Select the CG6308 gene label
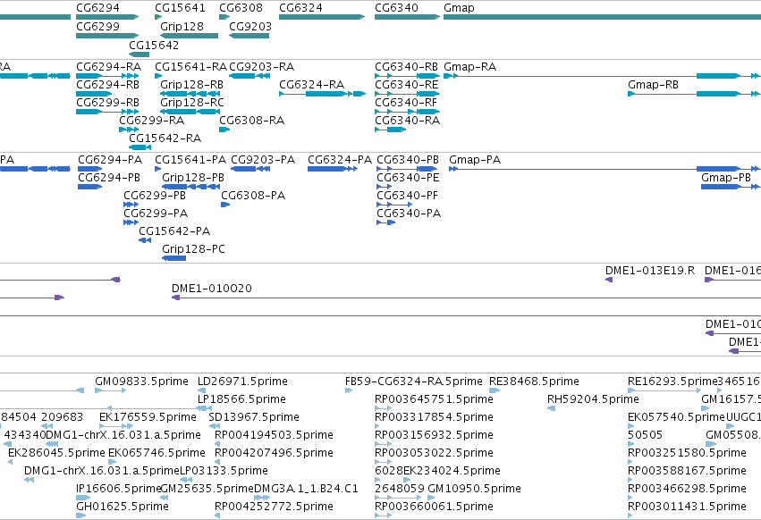761x520 pixels. coord(241,8)
